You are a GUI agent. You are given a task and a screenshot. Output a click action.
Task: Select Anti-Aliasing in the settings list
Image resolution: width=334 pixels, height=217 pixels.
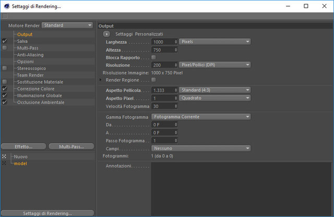click(30, 55)
